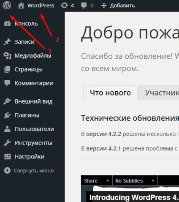Click the WordPress logo icon
179x202 pixels.
7,5
